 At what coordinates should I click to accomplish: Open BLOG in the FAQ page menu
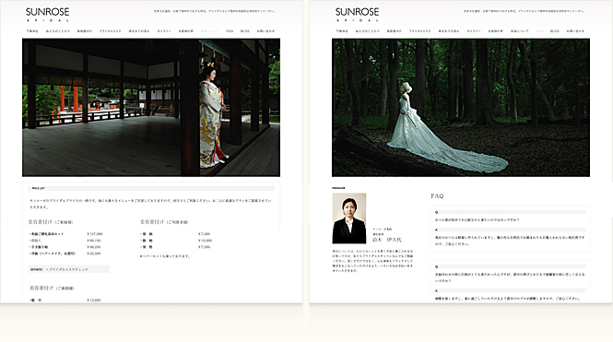coord(554,30)
